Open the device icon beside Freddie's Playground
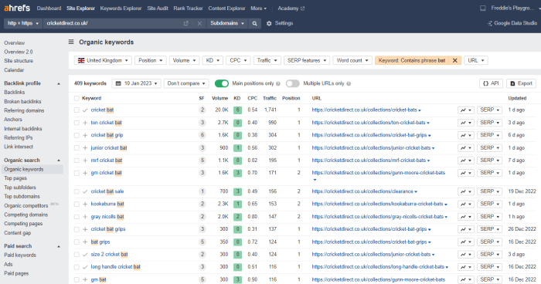 pyautogui.click(x=483, y=8)
